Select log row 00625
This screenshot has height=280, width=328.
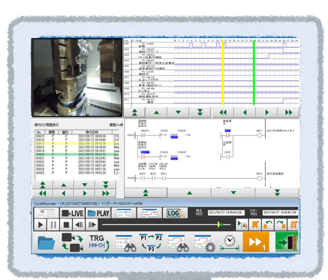tap(77, 173)
